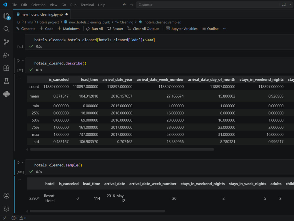294x221 pixels.
Task: Show errors count in status bar
Action: click(x=15, y=218)
